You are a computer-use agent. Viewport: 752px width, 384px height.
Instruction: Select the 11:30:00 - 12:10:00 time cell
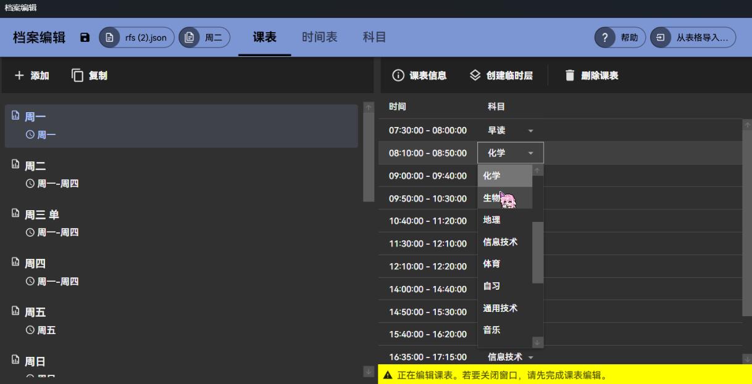(x=428, y=243)
